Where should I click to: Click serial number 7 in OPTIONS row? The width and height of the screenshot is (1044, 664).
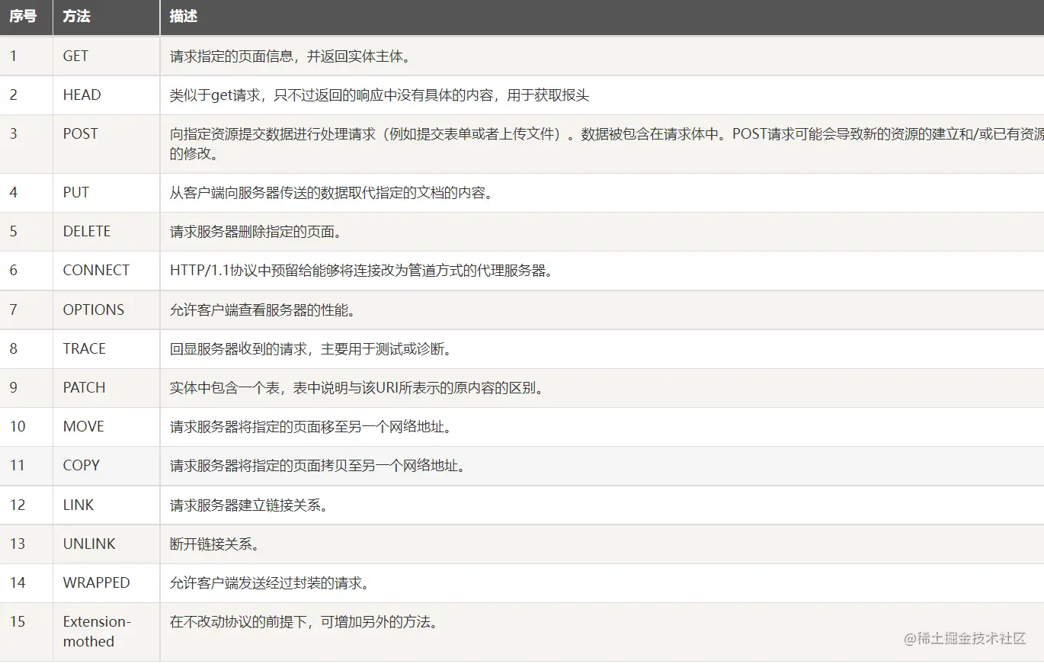coord(13,310)
